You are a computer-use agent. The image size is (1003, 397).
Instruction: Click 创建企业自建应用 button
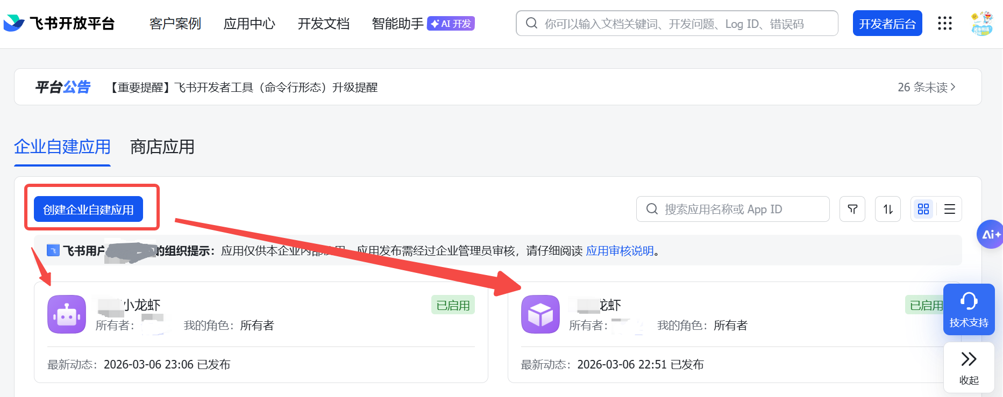(x=88, y=209)
